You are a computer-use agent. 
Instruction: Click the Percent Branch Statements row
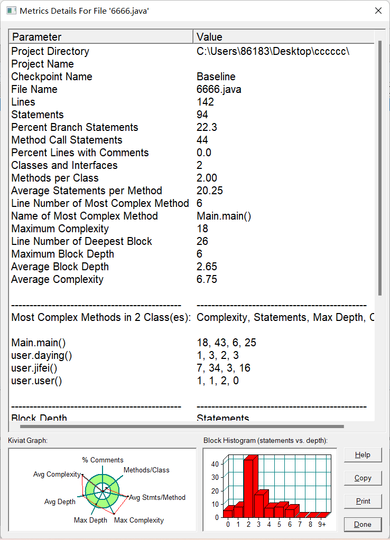(x=192, y=127)
